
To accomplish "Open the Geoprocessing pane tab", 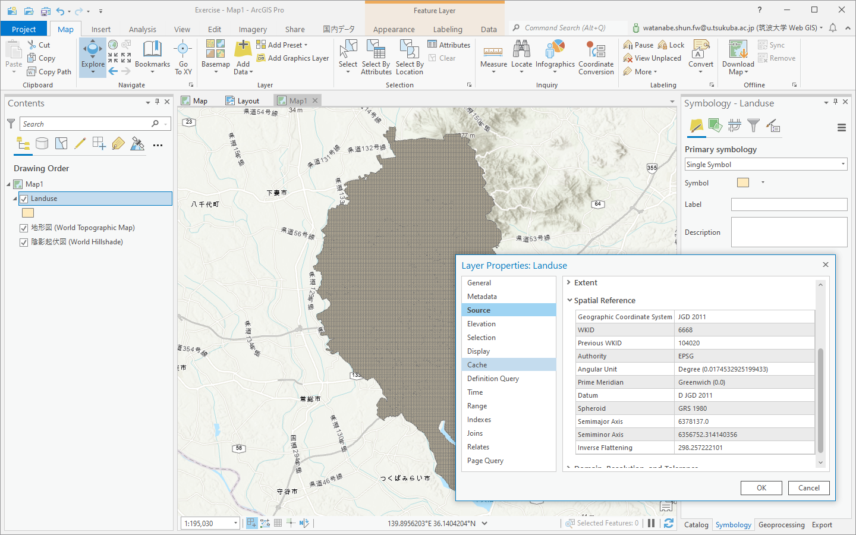I will [781, 525].
